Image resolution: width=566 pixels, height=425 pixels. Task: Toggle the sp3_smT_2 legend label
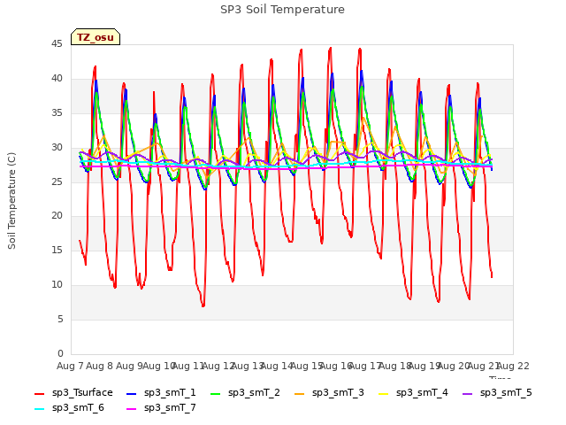(254, 393)
